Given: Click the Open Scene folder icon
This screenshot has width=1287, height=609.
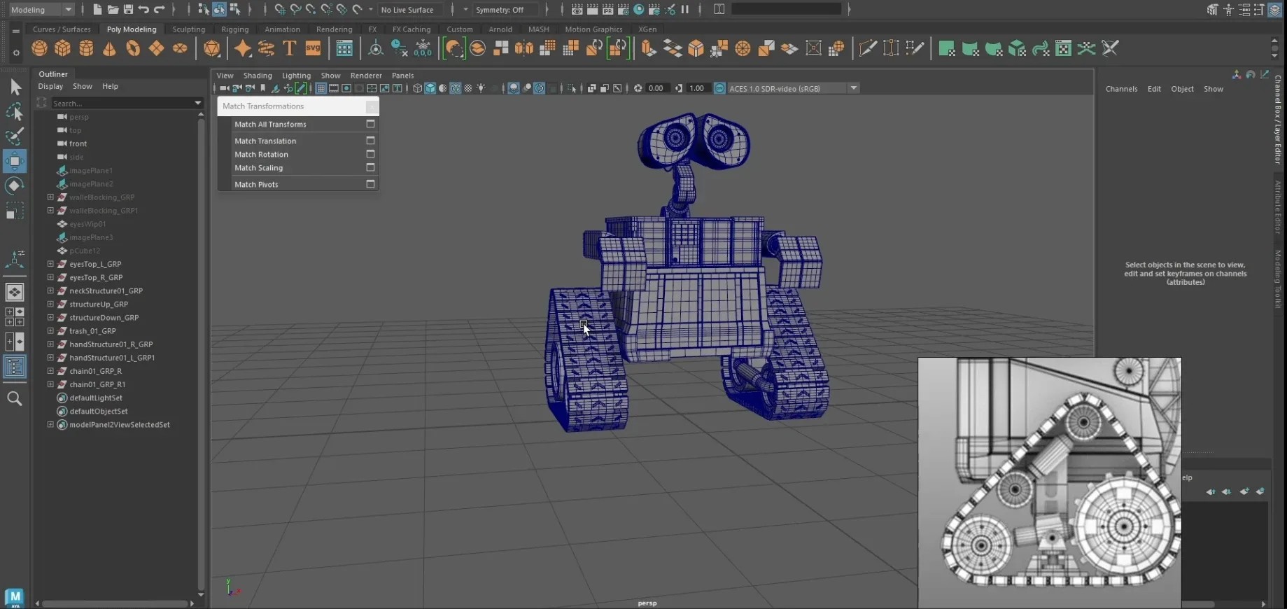Looking at the screenshot, I should coord(113,9).
